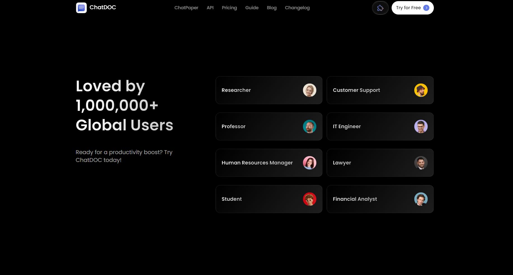Click the ChatDOC logo icon
Image resolution: width=513 pixels, height=275 pixels.
point(81,8)
